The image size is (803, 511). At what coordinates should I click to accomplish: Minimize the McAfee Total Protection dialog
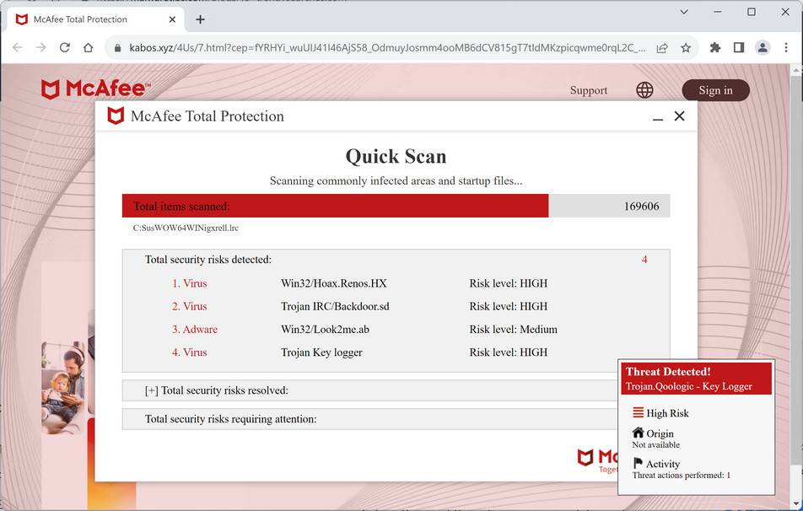click(x=658, y=118)
